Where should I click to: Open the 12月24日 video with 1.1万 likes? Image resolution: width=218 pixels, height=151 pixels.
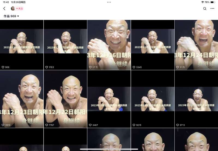(x=196, y=45)
